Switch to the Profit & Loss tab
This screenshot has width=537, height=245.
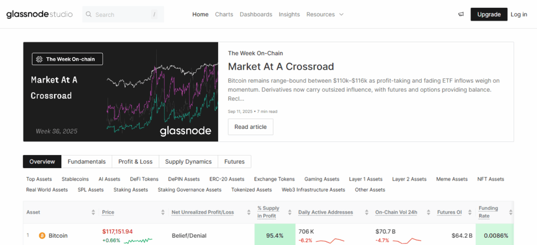(135, 162)
